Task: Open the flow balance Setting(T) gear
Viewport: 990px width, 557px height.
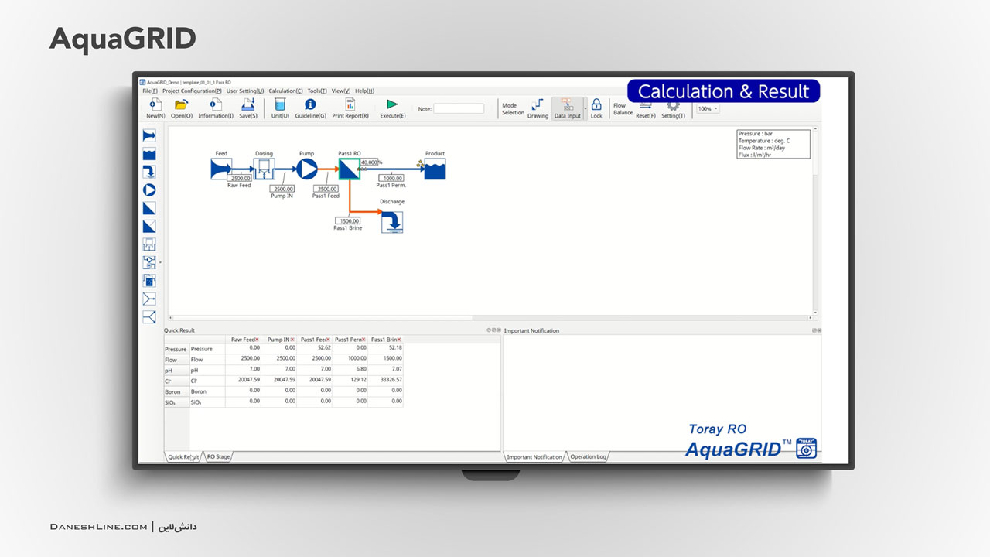Action: point(673,108)
